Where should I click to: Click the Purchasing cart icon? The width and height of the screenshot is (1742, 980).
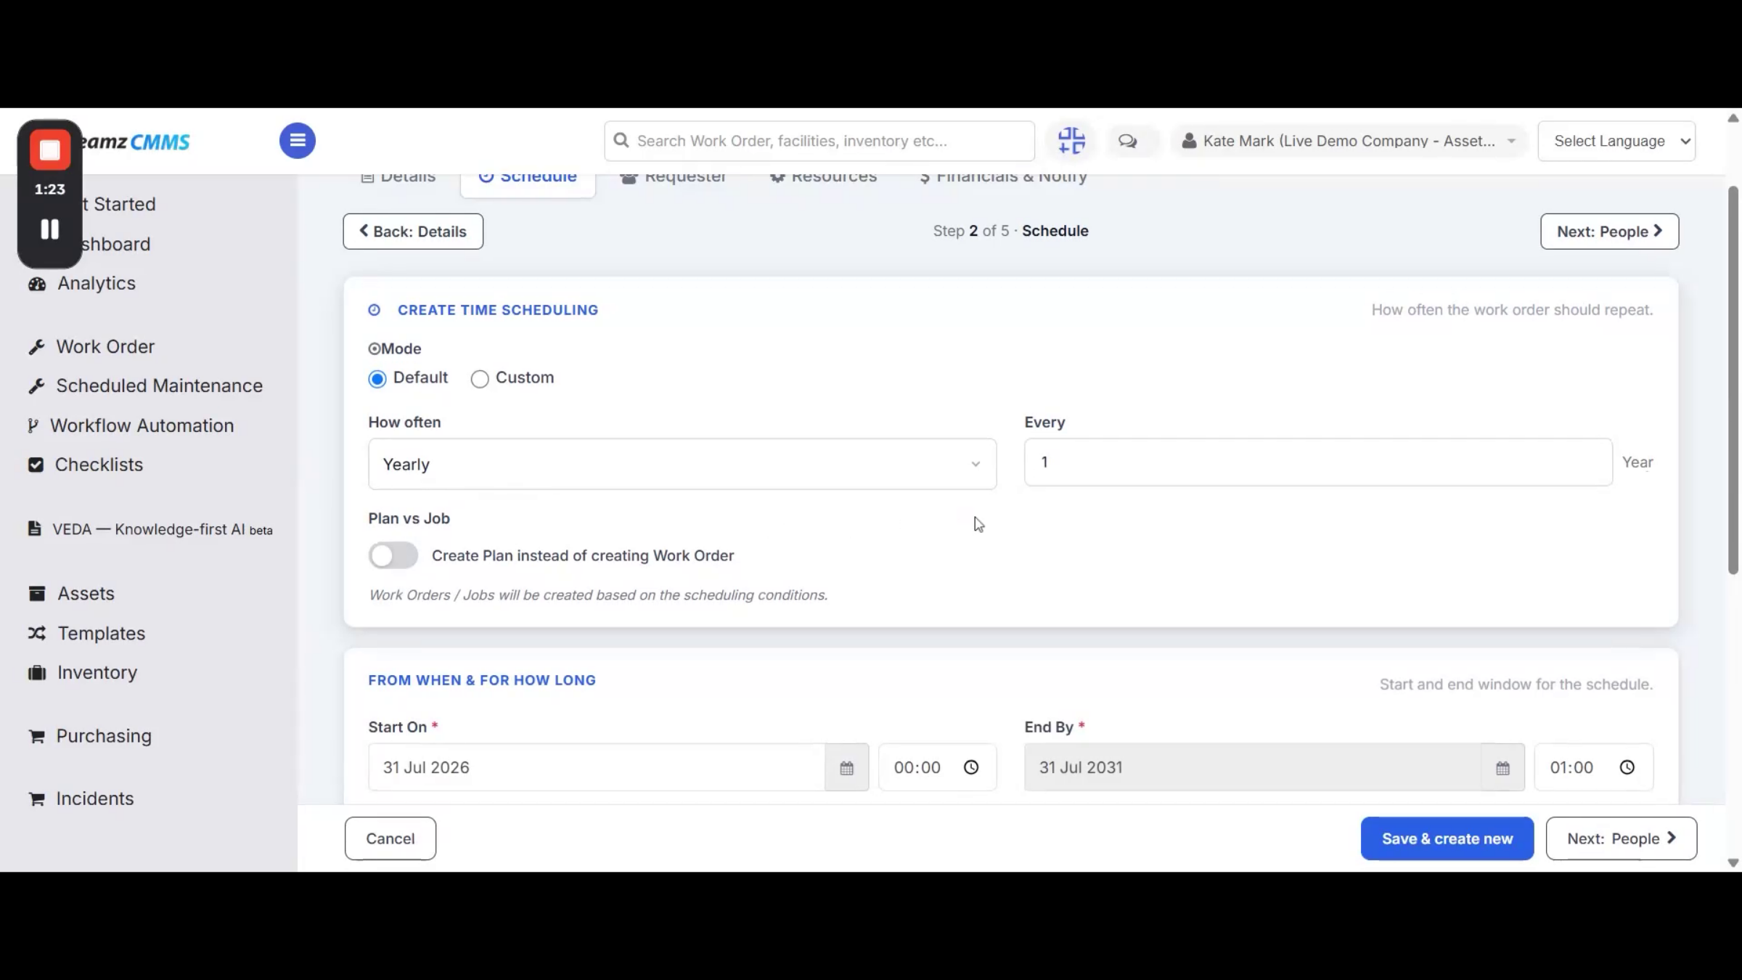pos(36,737)
